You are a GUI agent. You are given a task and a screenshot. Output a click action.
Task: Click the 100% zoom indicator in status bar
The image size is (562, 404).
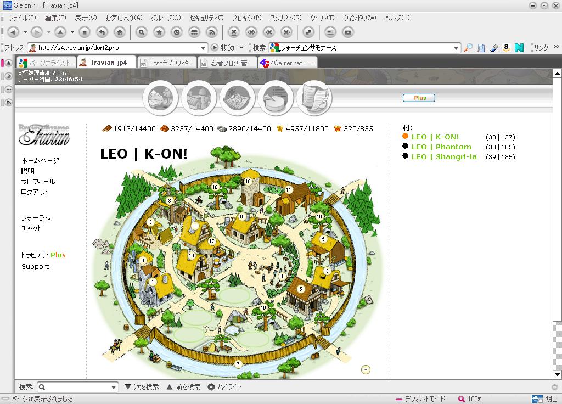(470, 399)
